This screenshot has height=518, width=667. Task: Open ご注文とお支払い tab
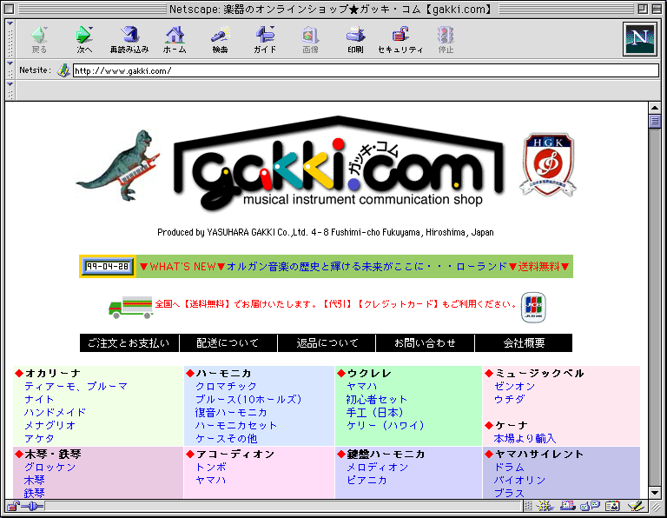(x=129, y=343)
